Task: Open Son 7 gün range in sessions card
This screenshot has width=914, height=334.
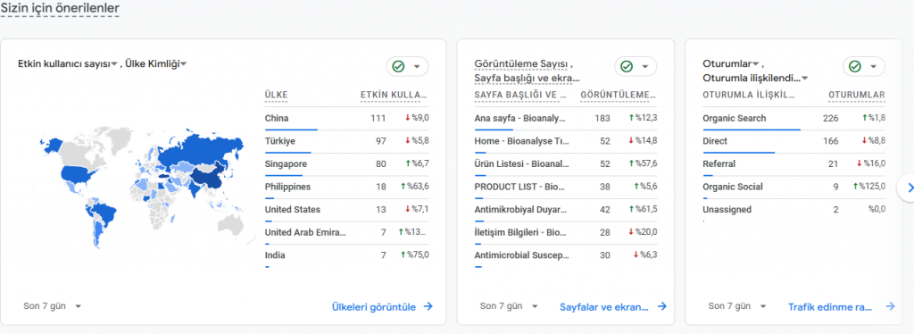Action: point(737,306)
